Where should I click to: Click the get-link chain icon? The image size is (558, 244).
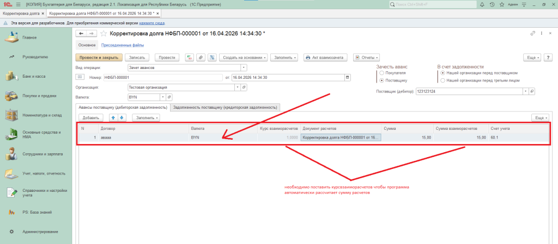pos(532,34)
